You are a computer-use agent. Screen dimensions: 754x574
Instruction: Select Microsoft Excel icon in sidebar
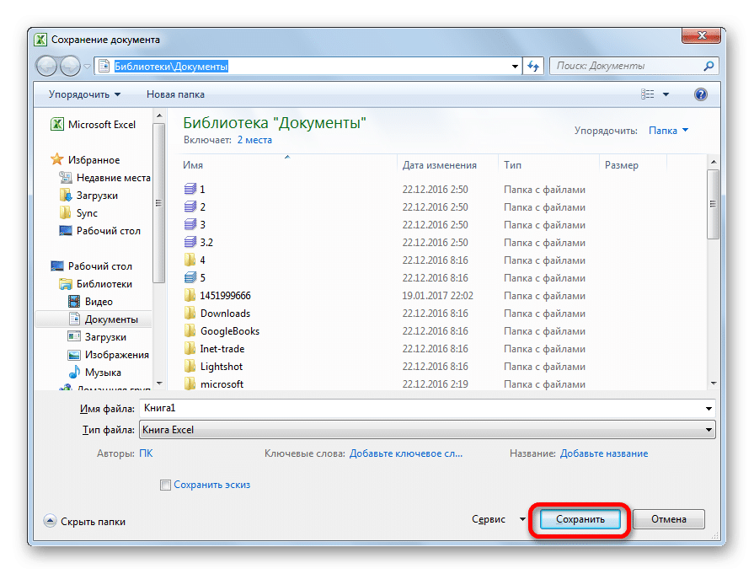(x=57, y=125)
